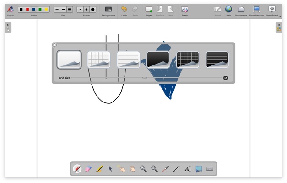The height and width of the screenshot is (183, 287).
Task: Select the Zoom out tool
Action: pos(154,169)
